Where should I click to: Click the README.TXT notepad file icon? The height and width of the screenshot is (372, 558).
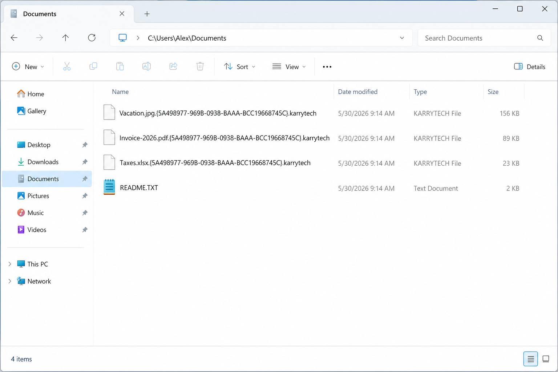pyautogui.click(x=109, y=187)
